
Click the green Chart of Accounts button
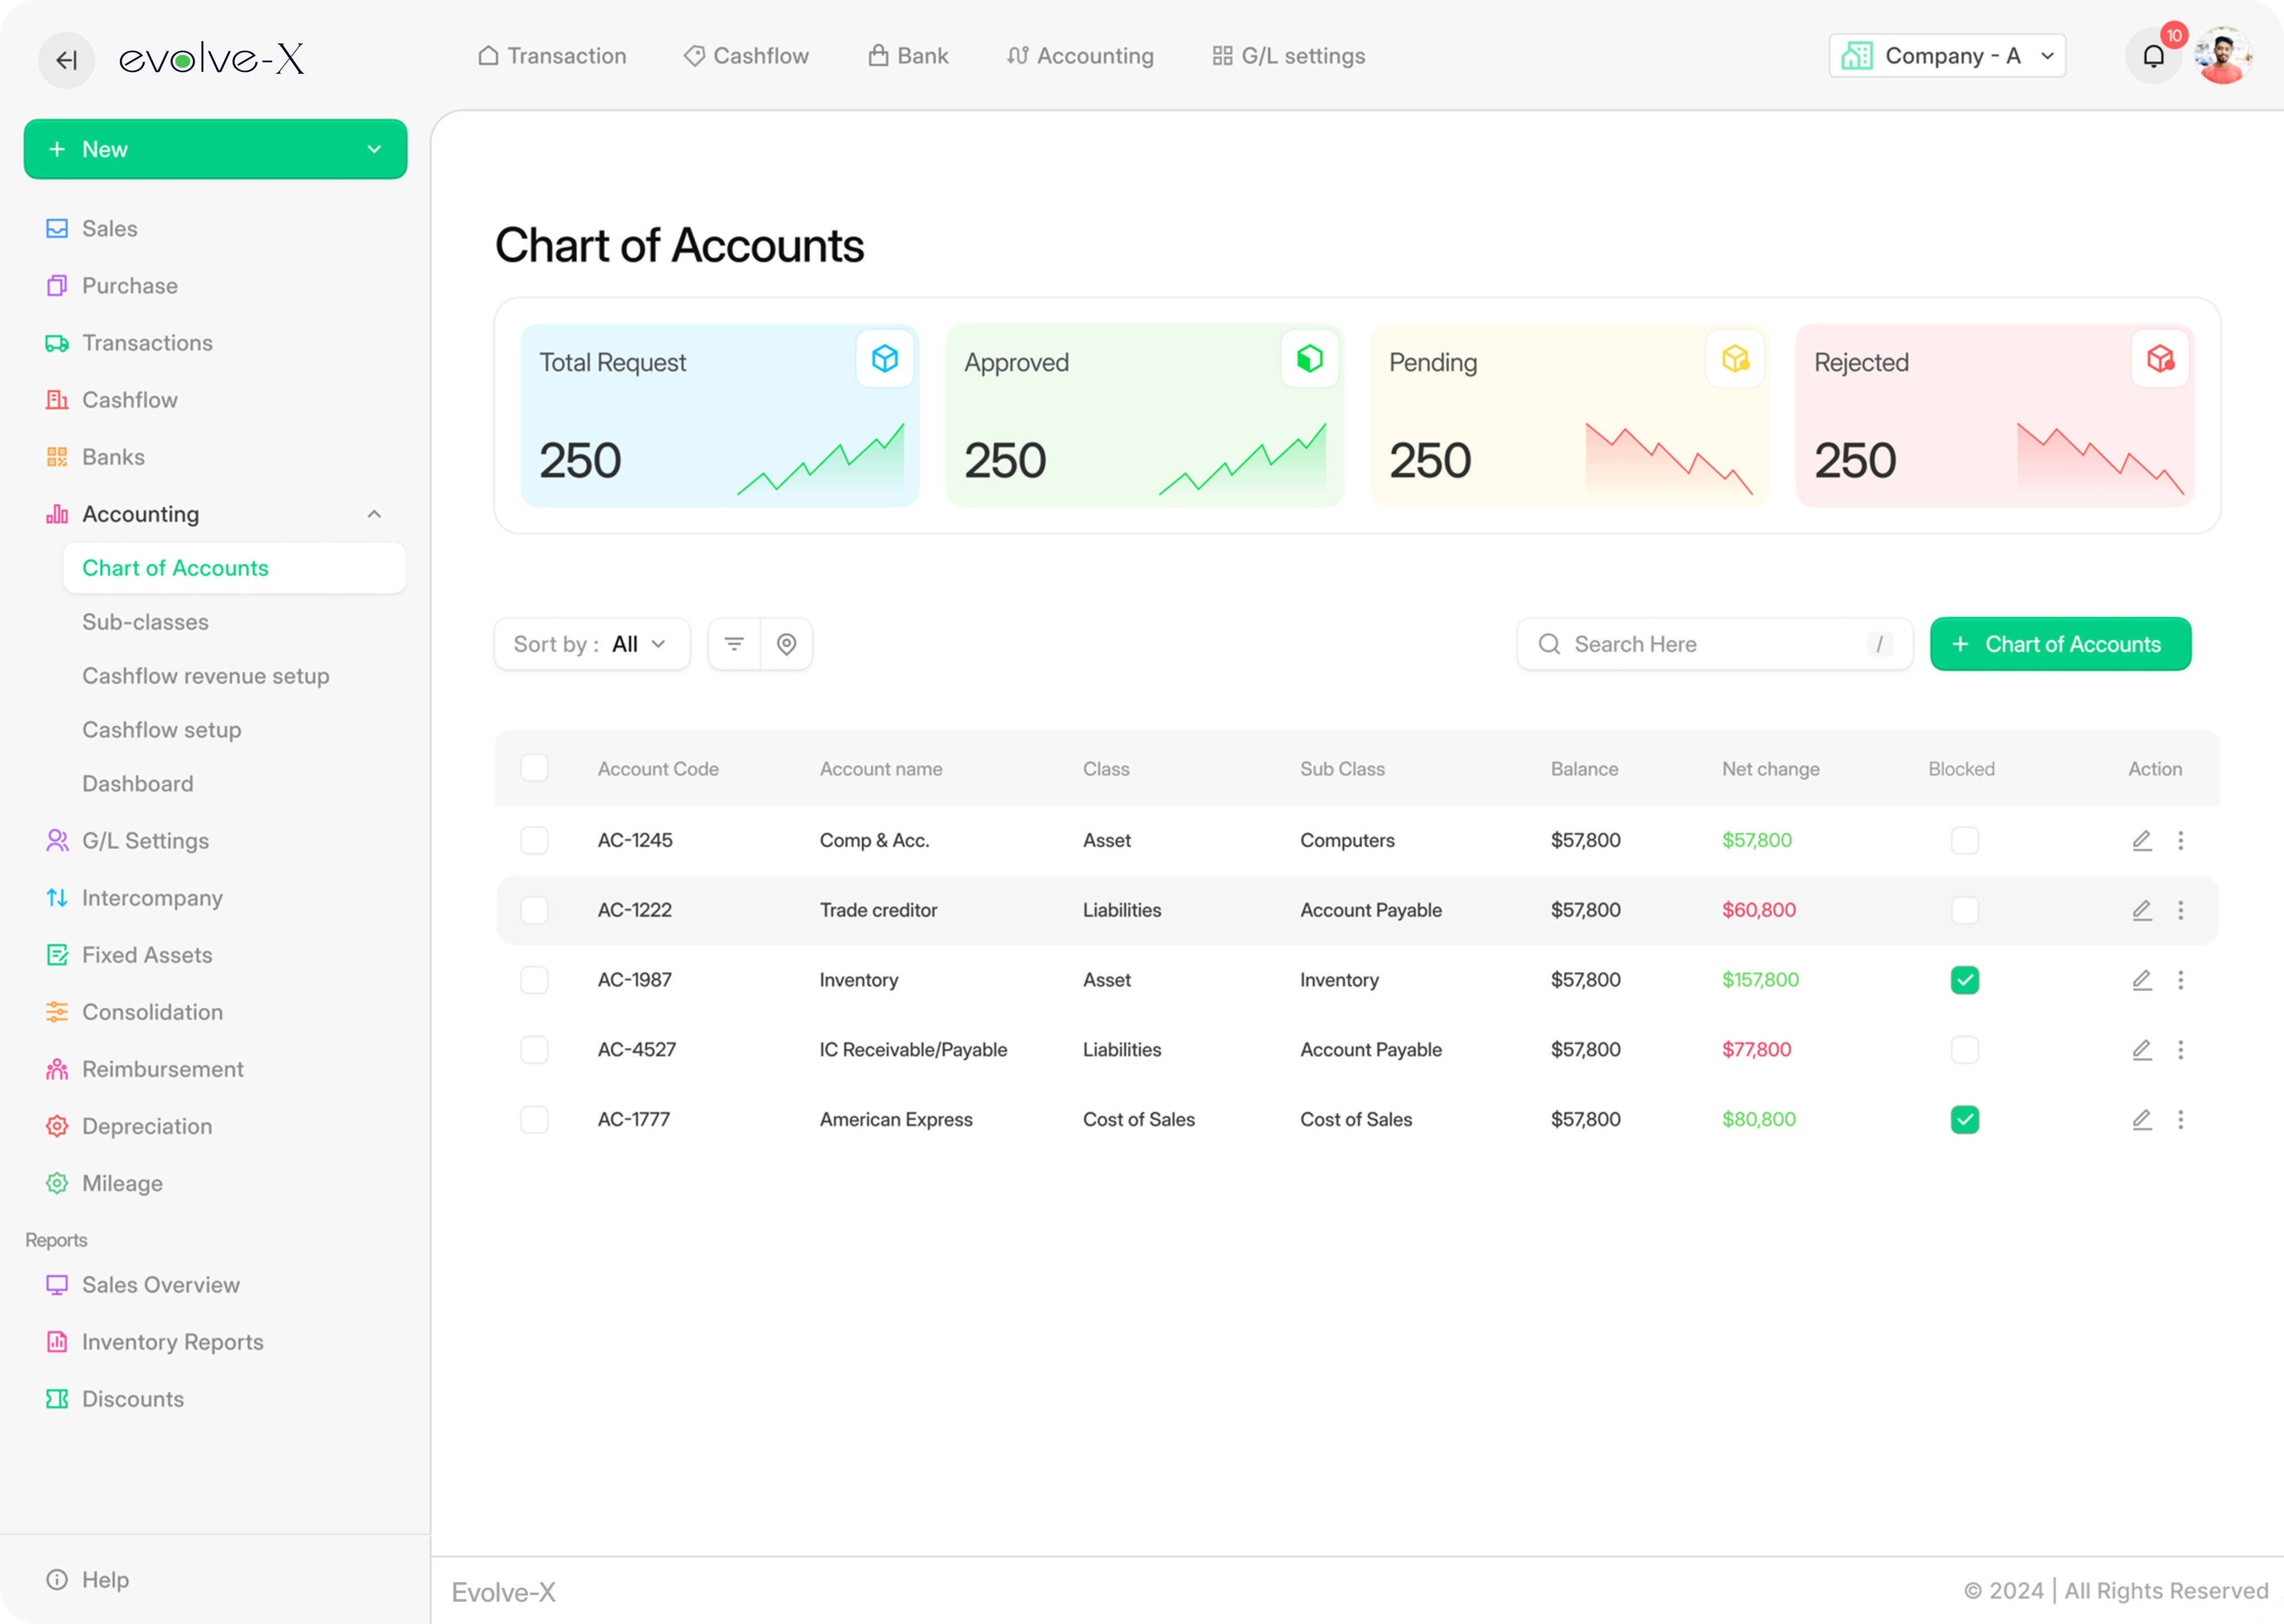tap(2059, 644)
